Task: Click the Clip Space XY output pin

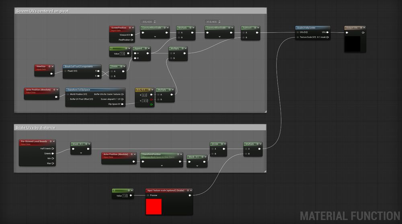Action: point(122,104)
